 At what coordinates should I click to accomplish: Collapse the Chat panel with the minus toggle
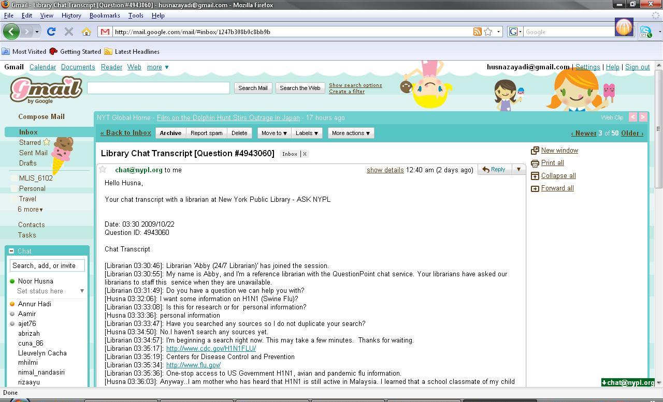(x=10, y=251)
